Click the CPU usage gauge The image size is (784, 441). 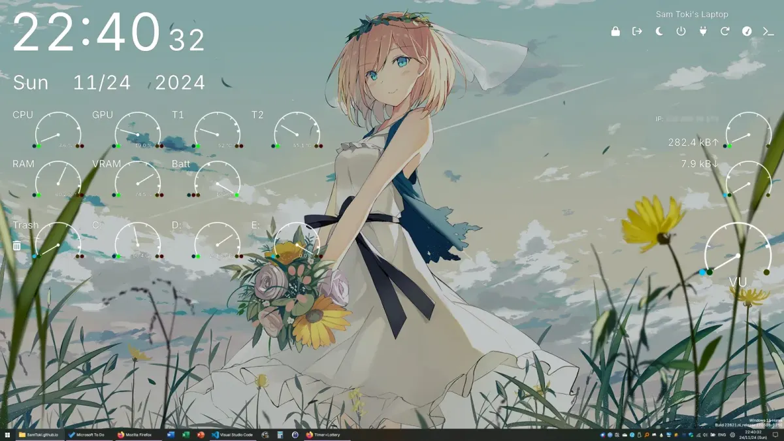click(58, 131)
